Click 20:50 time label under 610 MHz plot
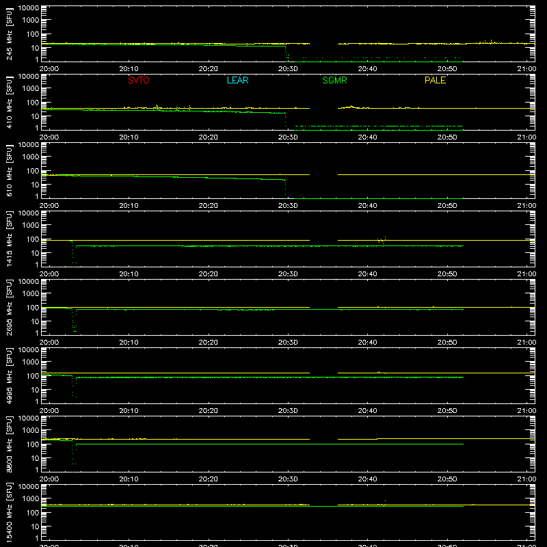This screenshot has width=547, height=547. tap(447, 206)
